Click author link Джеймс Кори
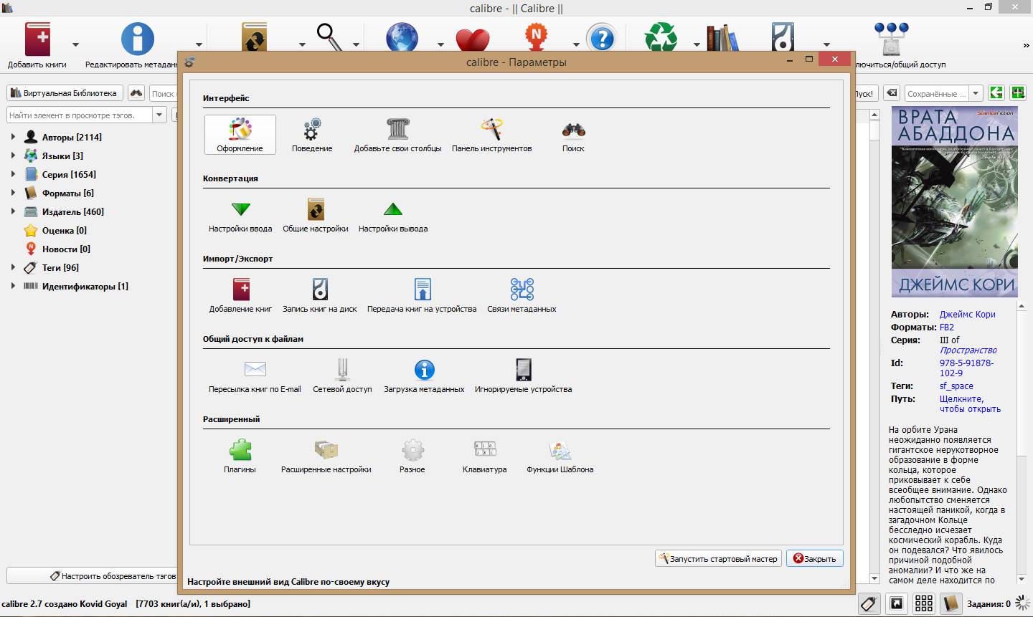Image resolution: width=1033 pixels, height=617 pixels. point(967,314)
